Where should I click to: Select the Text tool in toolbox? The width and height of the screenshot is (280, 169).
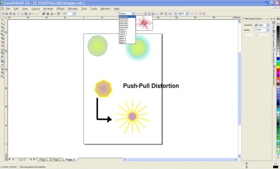[2, 56]
